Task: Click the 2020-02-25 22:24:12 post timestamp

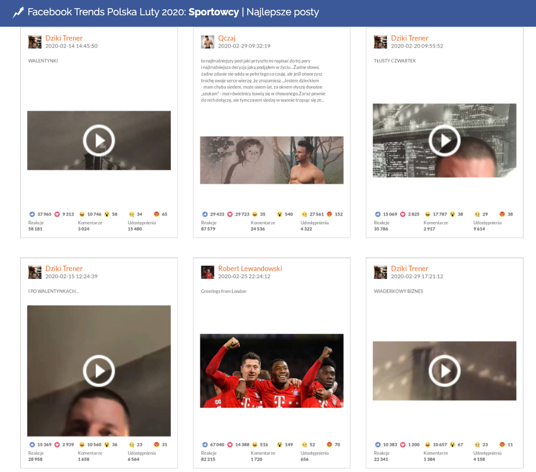Action: click(x=244, y=277)
